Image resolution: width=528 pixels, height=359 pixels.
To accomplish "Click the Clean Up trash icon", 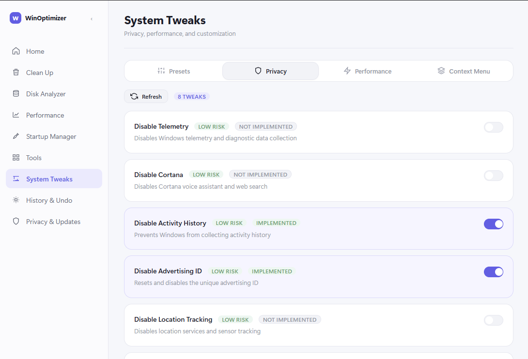I will [16, 73].
